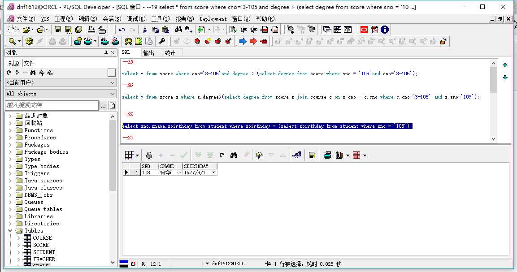The image size is (517, 272).
Task: Click the Find binoculars icon in top toolbar
Action: tap(179, 30)
